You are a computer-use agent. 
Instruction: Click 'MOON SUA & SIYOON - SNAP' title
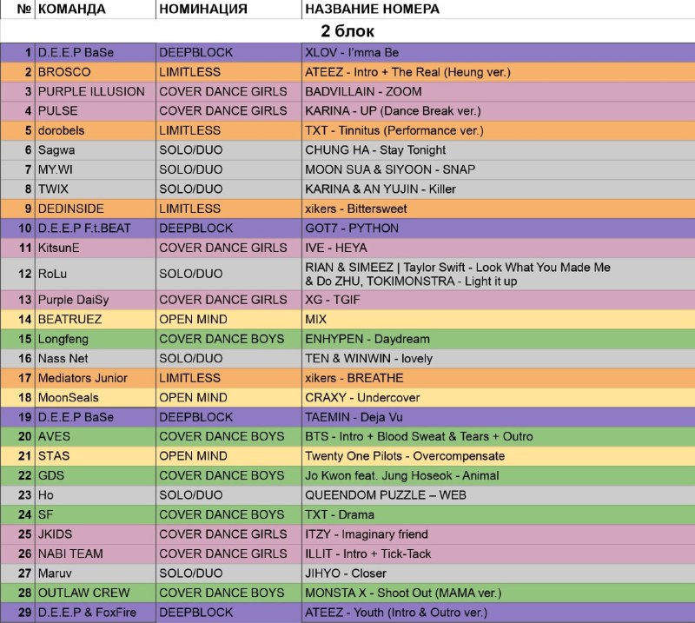(390, 169)
